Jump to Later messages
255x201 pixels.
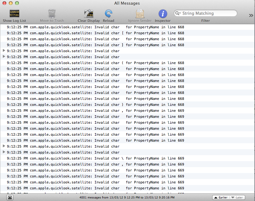(237, 198)
